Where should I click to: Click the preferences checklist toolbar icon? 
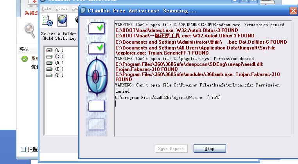click(x=47, y=21)
